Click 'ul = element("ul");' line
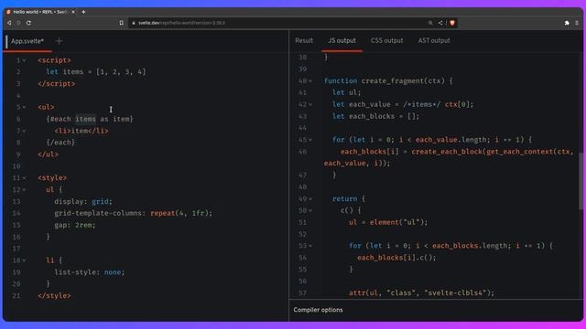The width and height of the screenshot is (586, 329). click(x=388, y=222)
